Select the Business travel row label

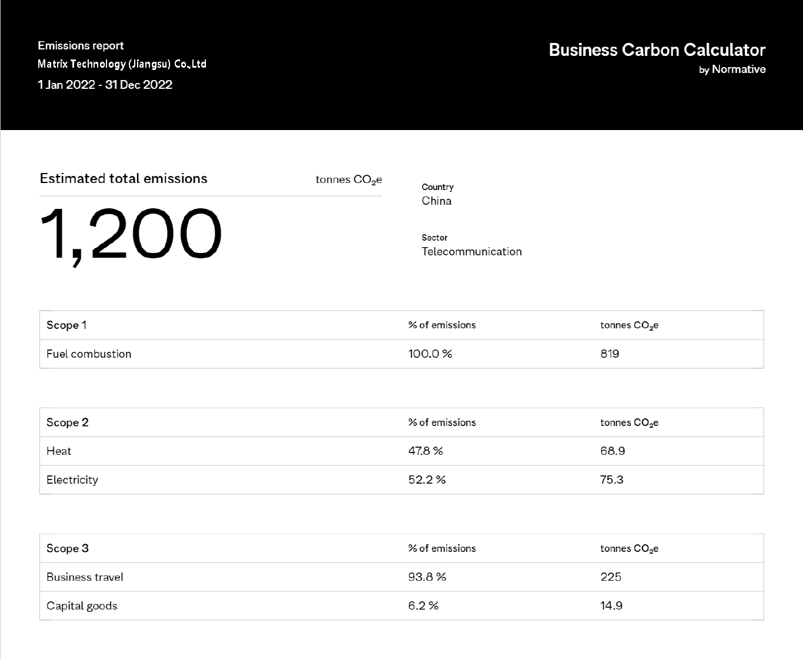click(x=85, y=577)
